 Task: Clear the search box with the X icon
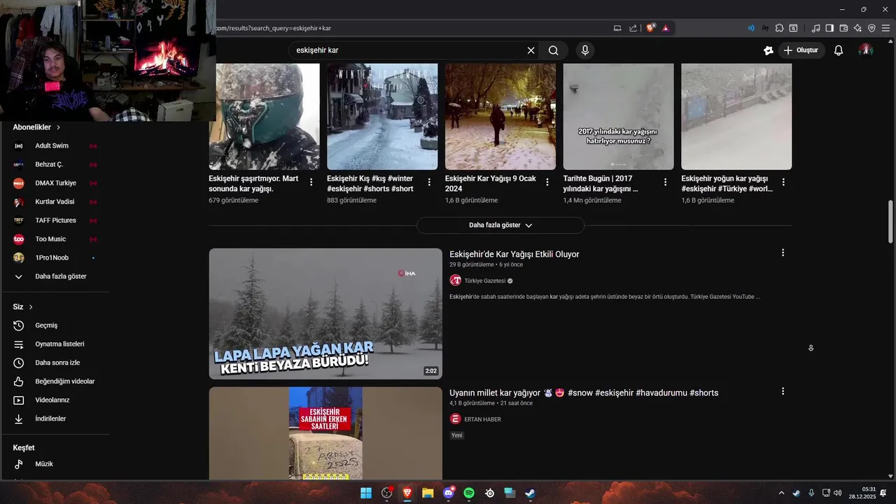click(531, 50)
